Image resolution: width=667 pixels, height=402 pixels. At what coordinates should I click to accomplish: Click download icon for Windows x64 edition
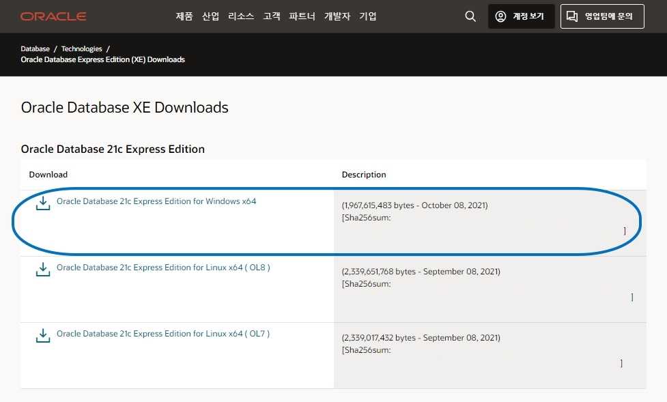[x=43, y=203]
